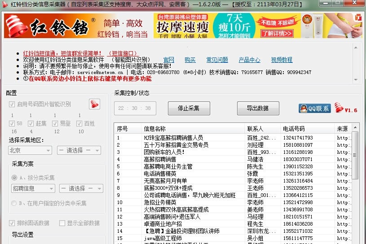The width and height of the screenshot is (366, 244).
Task: Click the results list scrollbar thumb
Action: [355, 156]
